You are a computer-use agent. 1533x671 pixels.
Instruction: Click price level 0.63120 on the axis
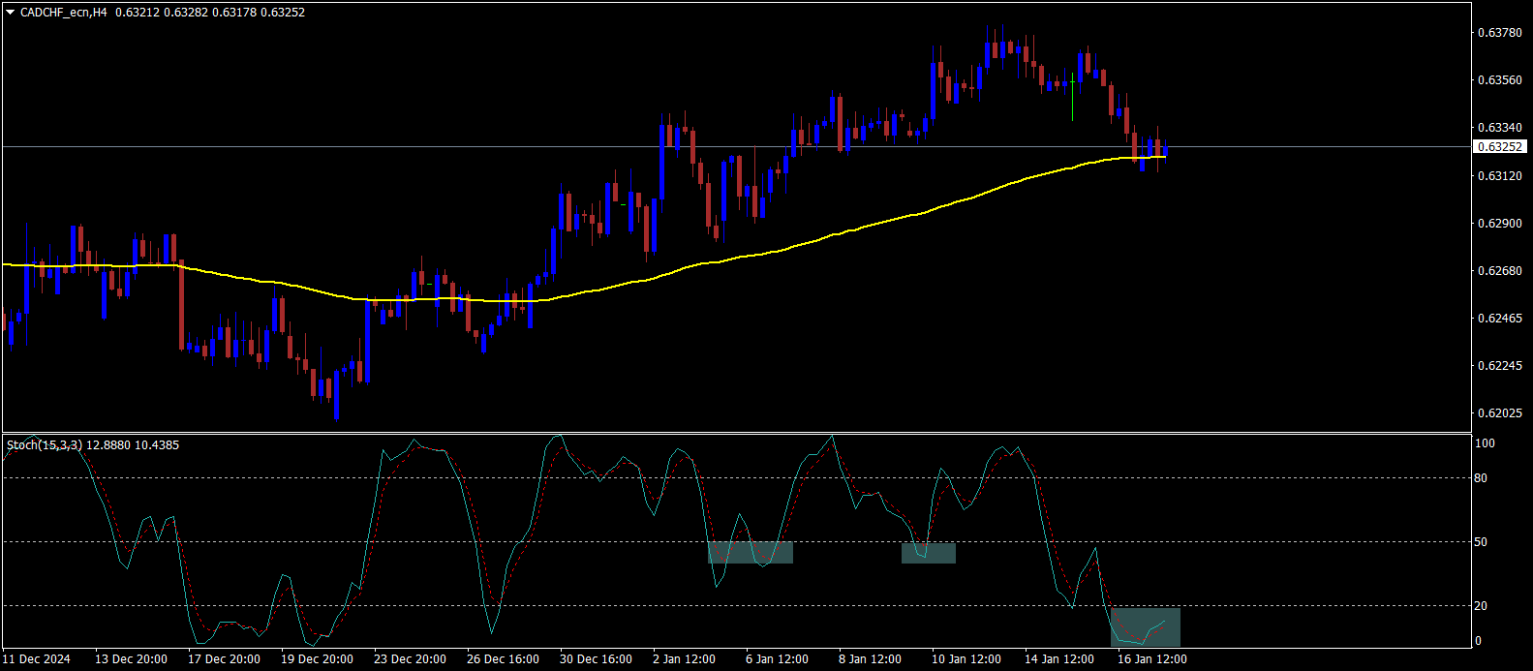pyautogui.click(x=1498, y=176)
